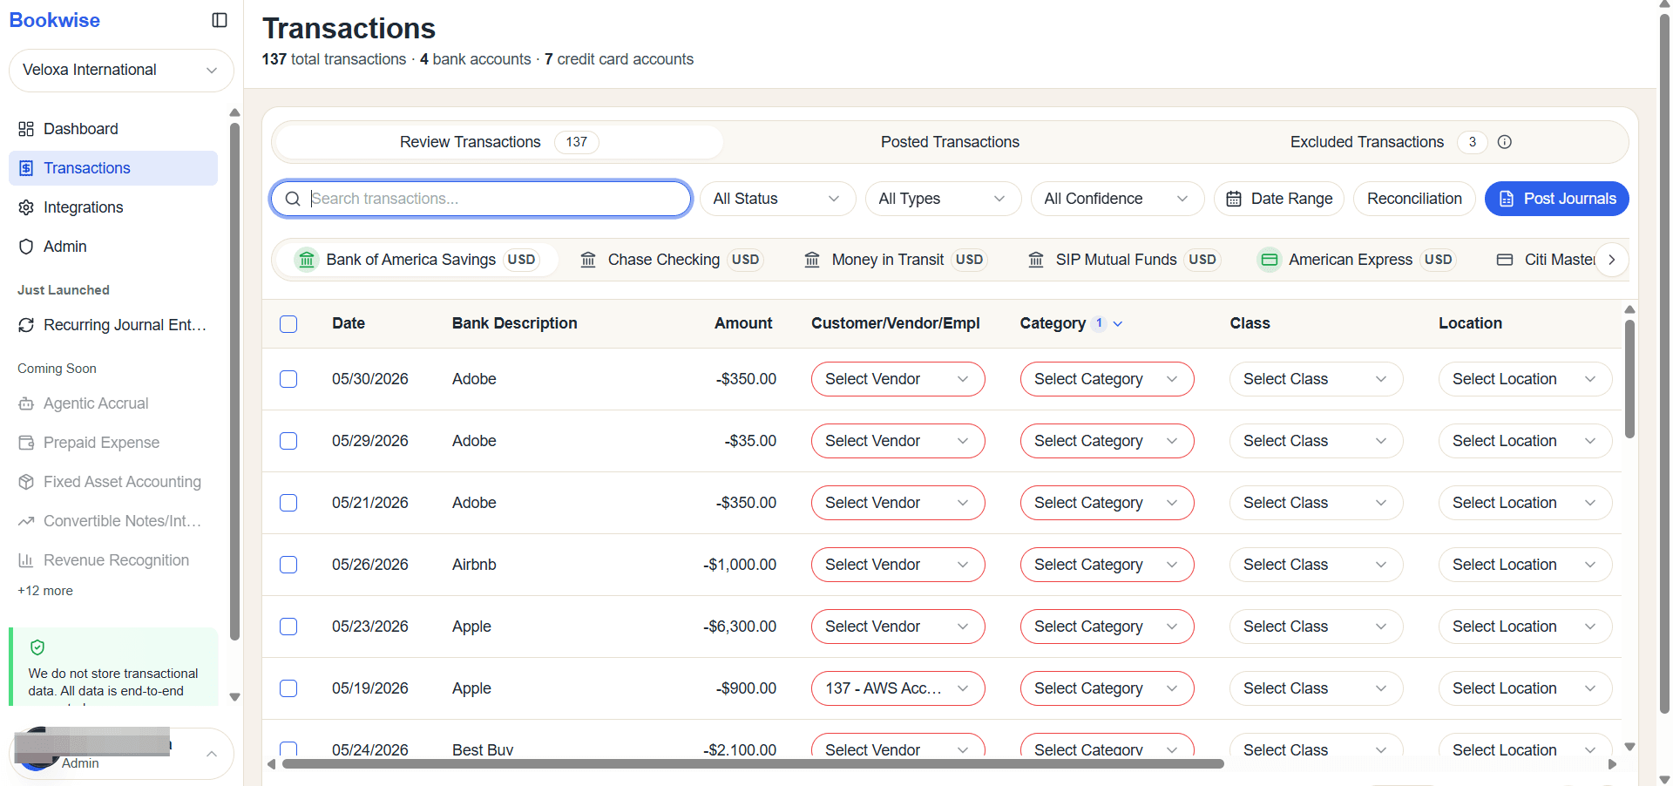The width and height of the screenshot is (1673, 786).
Task: Collapse the sidebar panel icon
Action: click(220, 20)
